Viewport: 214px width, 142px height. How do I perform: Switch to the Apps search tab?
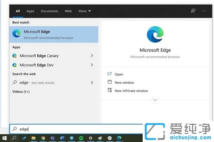coord(30,11)
